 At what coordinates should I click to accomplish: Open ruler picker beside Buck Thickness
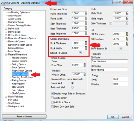tap(86, 43)
